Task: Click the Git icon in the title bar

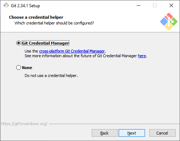Action: click(x=6, y=5)
